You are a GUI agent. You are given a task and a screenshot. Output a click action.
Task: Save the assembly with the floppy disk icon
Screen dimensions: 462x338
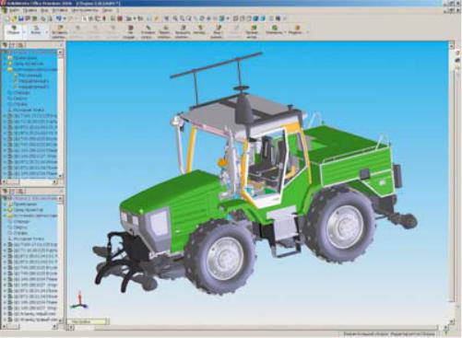[21, 18]
